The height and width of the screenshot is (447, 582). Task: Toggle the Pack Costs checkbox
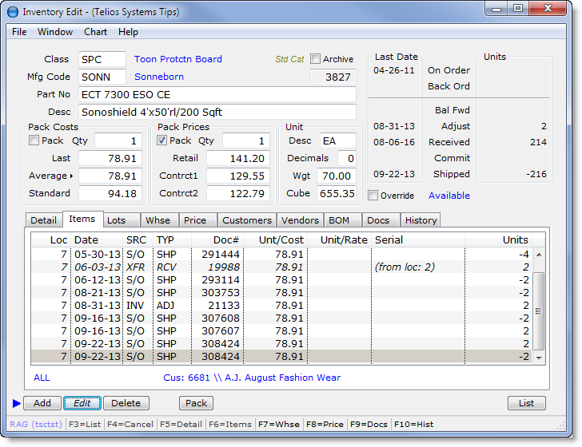(x=34, y=141)
